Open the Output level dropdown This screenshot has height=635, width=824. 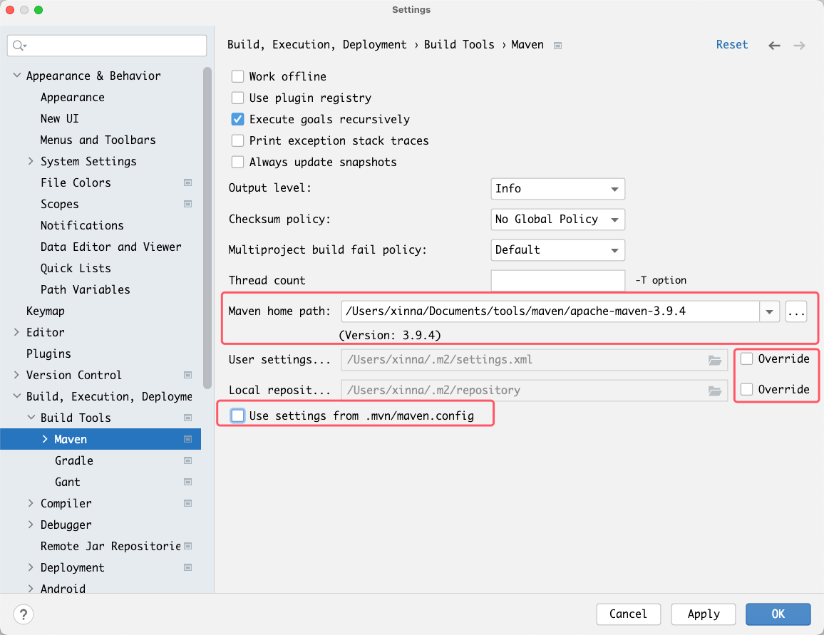tap(557, 189)
